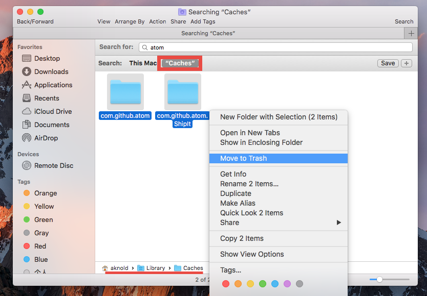This screenshot has height=296, width=427.
Task: Click the Share icon in the toolbar
Action: click(178, 21)
